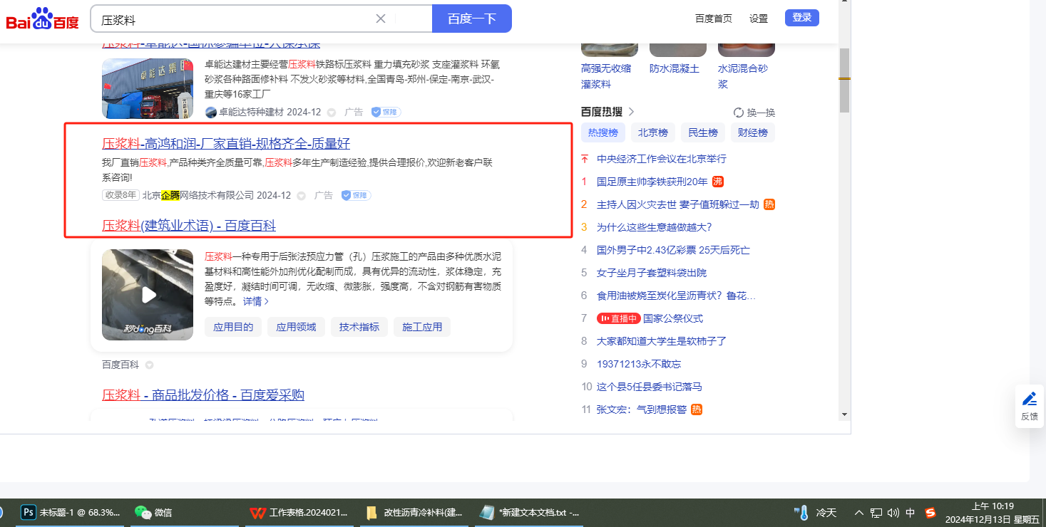
Task: Switch to the 热搜榜 tab
Action: [603, 132]
